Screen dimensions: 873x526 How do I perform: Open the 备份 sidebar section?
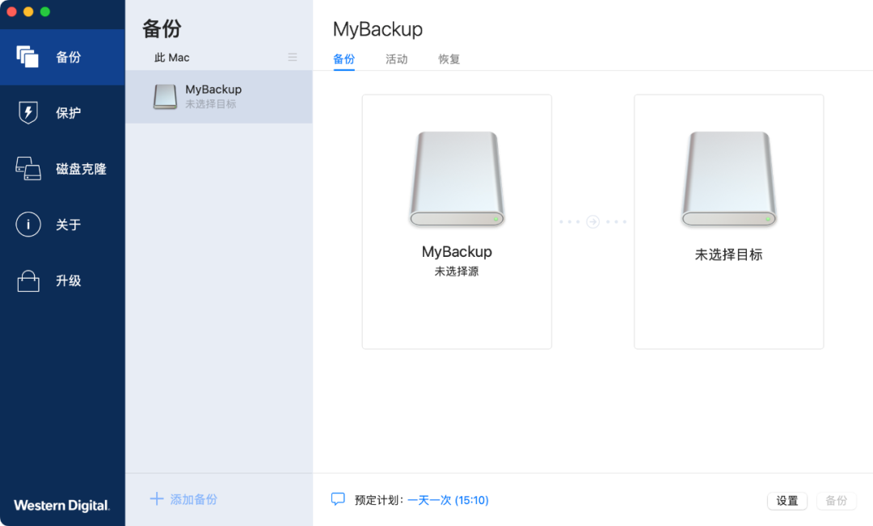pyautogui.click(x=62, y=57)
